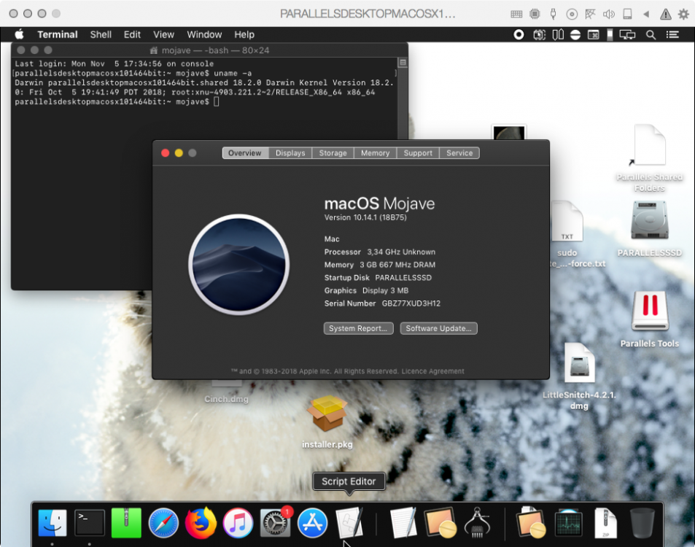
Task: Select the PARALLELSSSD drive on desktop
Action: click(649, 229)
